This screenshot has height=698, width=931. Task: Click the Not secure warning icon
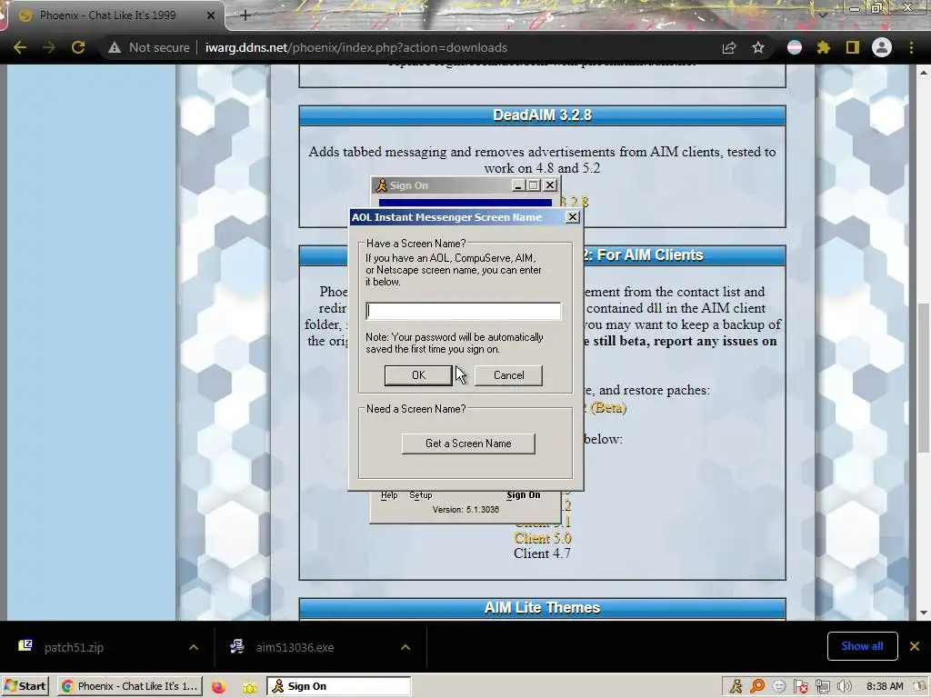point(115,47)
